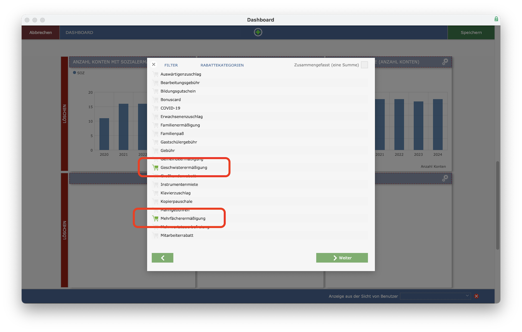Click the Speichern button

(x=471, y=32)
